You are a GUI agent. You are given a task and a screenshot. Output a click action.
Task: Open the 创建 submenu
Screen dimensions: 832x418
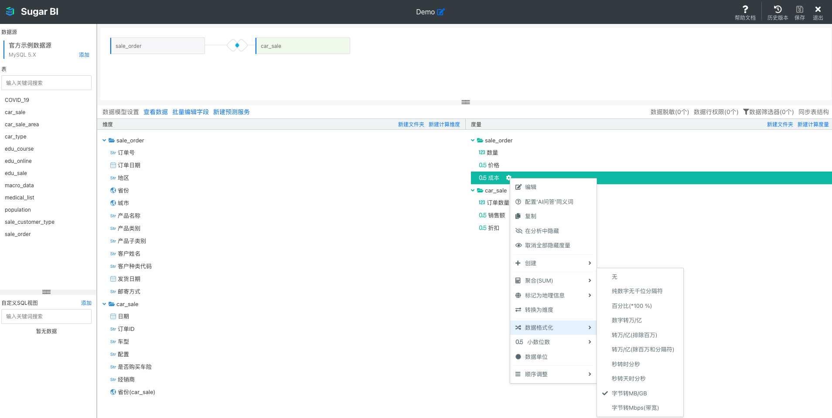click(553, 263)
